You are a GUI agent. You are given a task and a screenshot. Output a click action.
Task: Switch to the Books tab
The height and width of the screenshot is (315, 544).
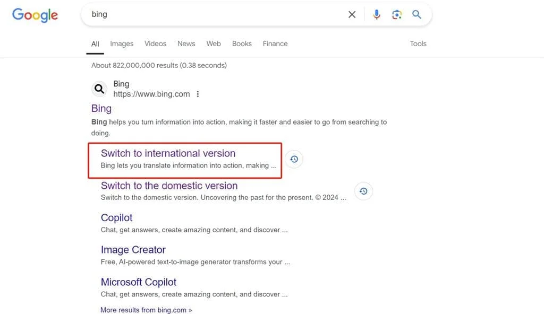point(242,43)
